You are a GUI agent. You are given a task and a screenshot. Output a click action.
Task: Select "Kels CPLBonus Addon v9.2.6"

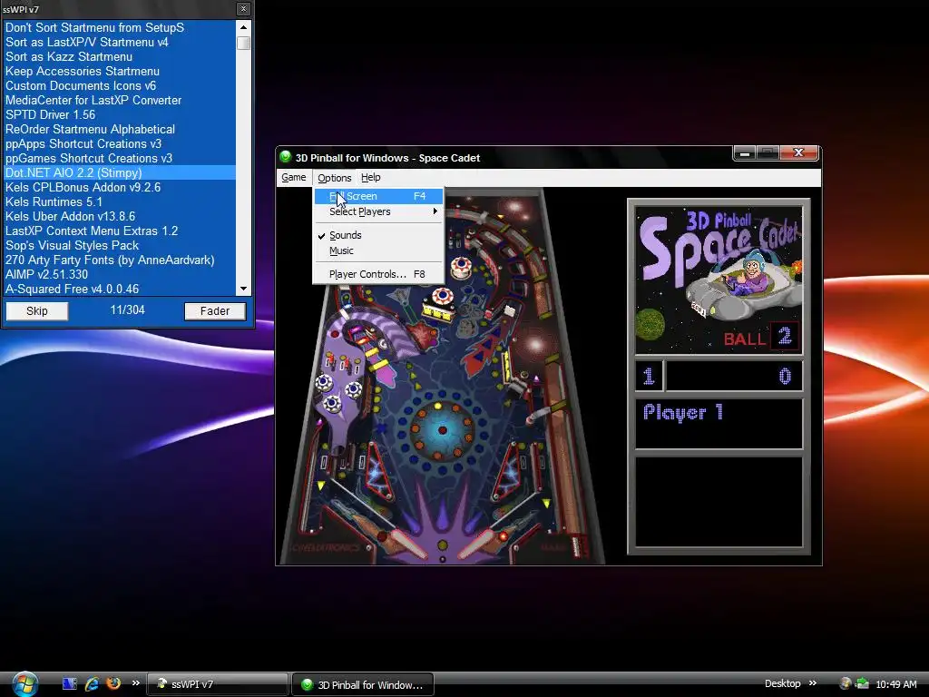tap(120, 187)
